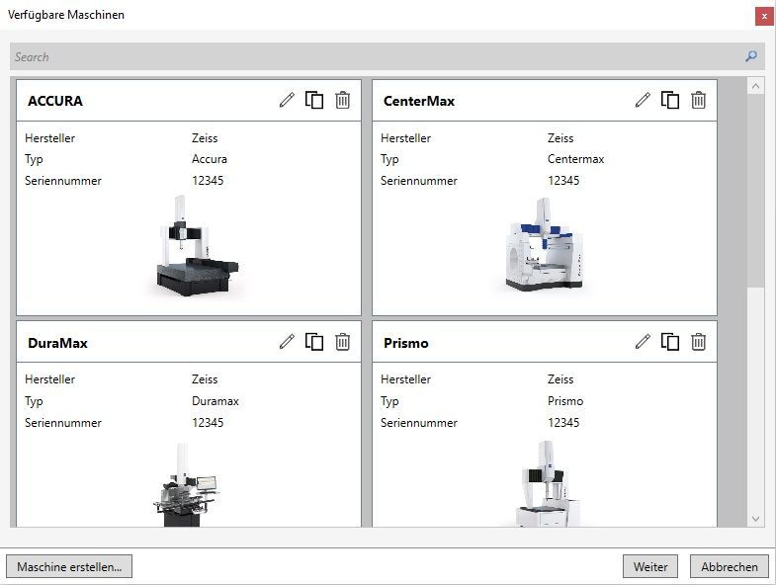Click Seriennummer label in ACCURA card

point(63,181)
